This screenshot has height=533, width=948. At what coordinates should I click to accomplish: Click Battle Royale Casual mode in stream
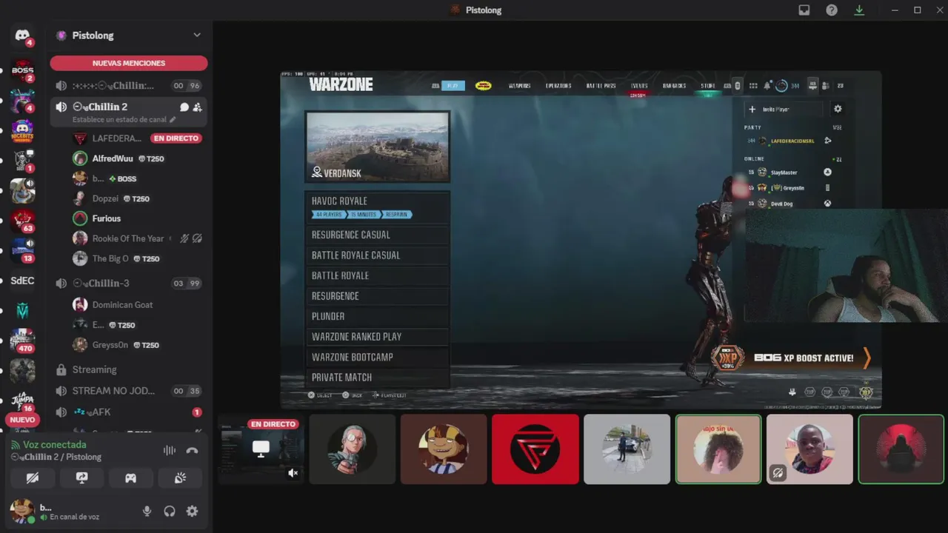377,255
